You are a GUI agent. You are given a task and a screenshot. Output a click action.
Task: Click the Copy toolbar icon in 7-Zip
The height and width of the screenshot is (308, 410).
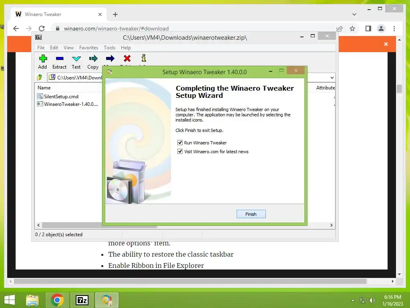click(93, 59)
